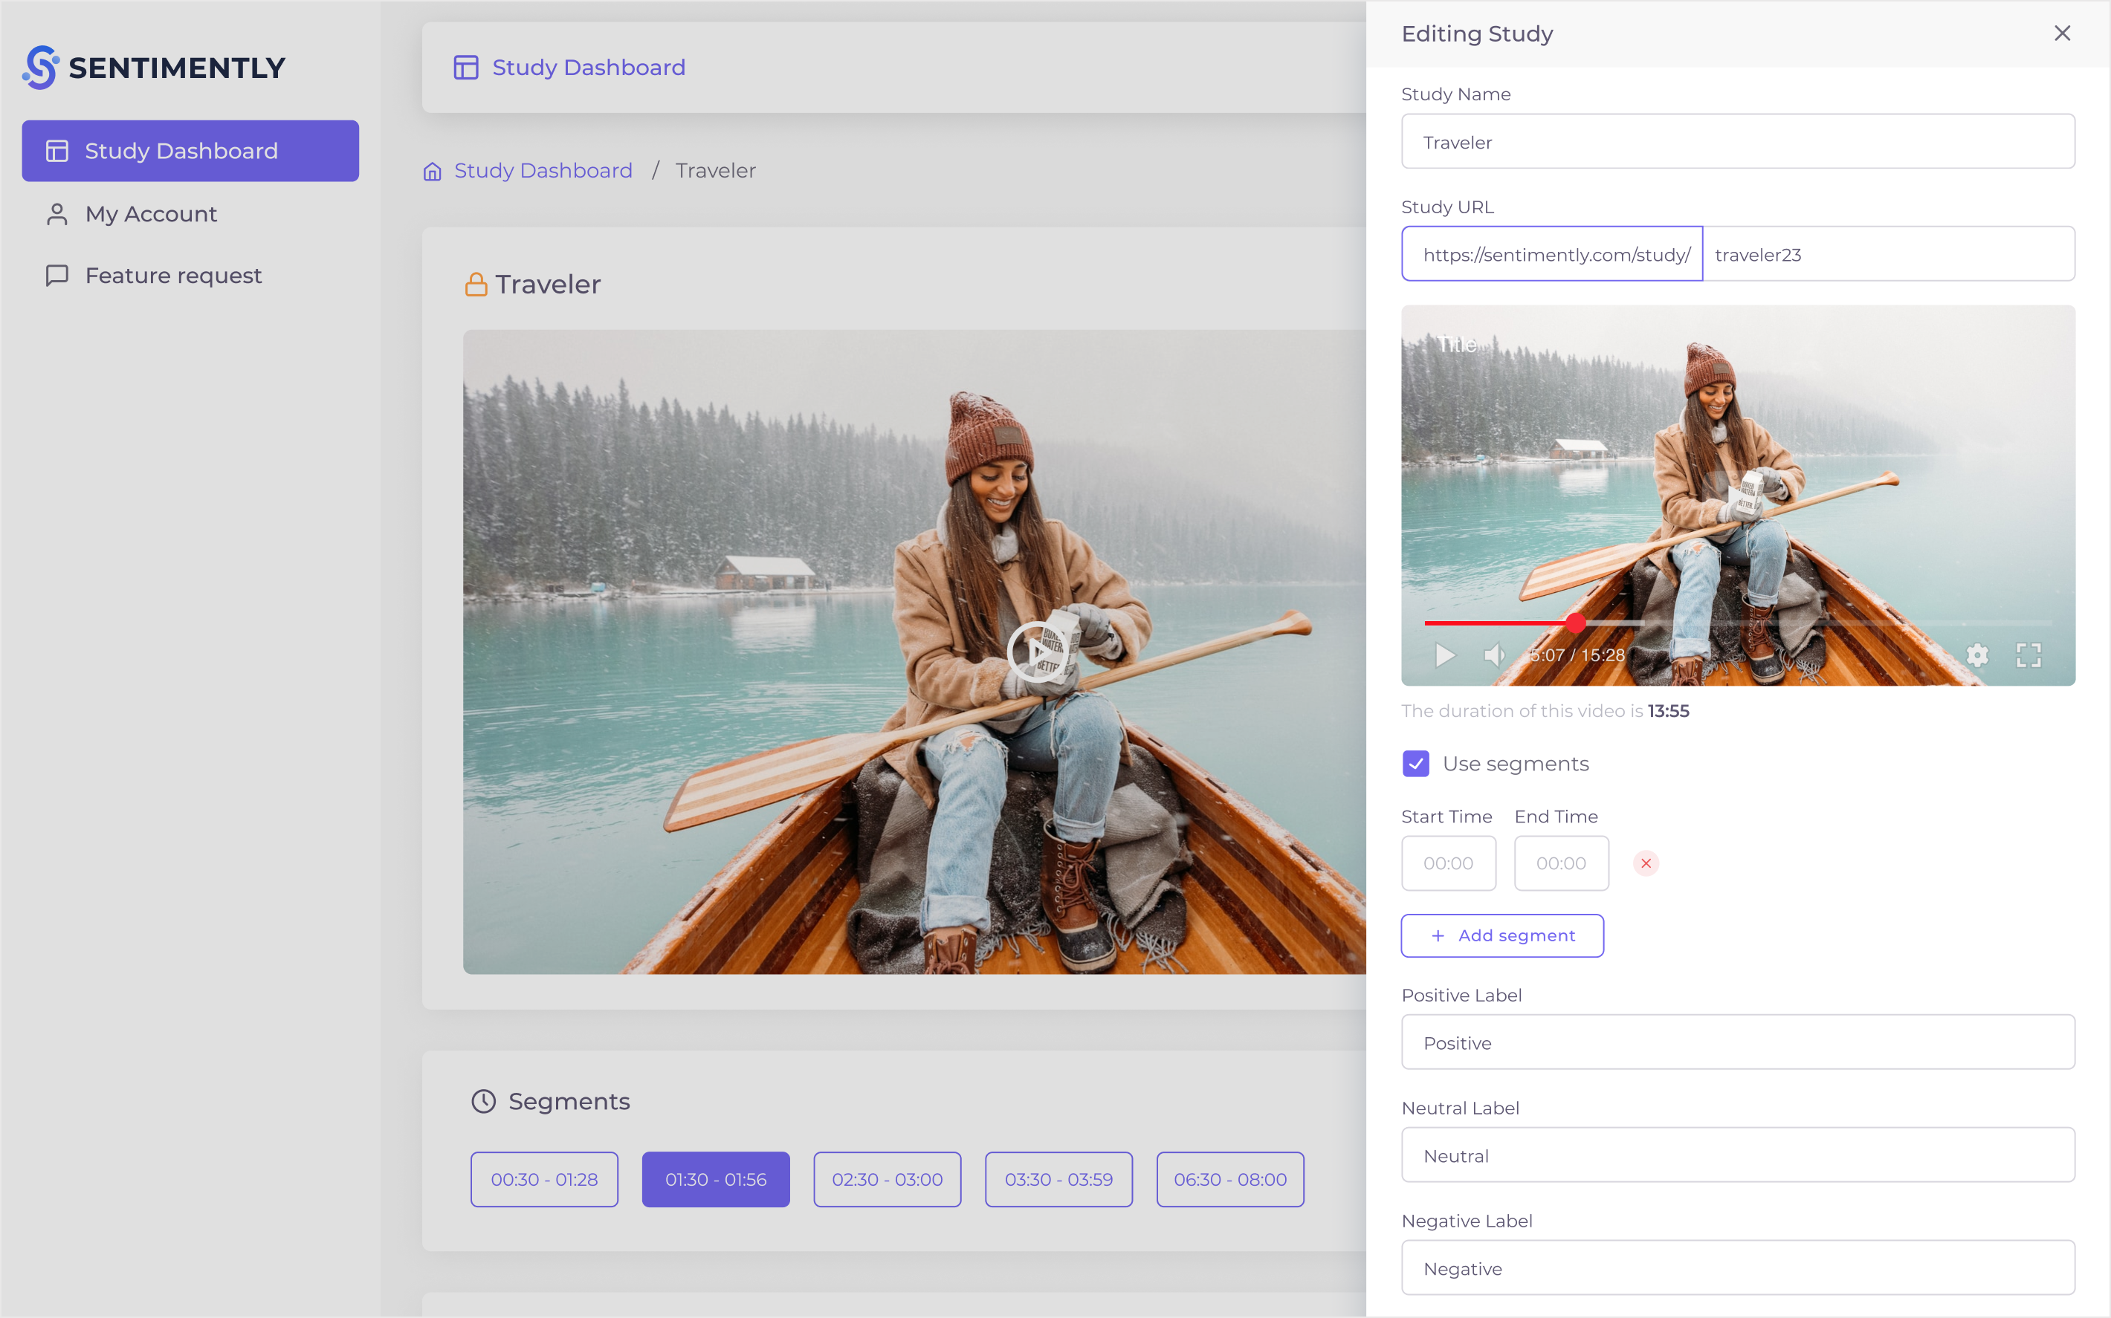Select segment 02:30 - 03:00

[x=887, y=1179]
